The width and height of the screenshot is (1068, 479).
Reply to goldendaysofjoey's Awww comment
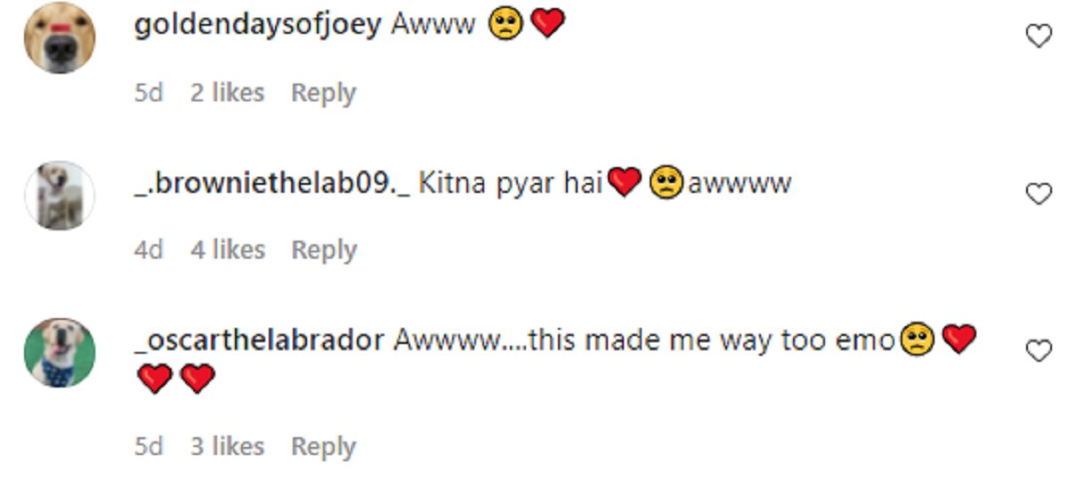pyautogui.click(x=324, y=92)
